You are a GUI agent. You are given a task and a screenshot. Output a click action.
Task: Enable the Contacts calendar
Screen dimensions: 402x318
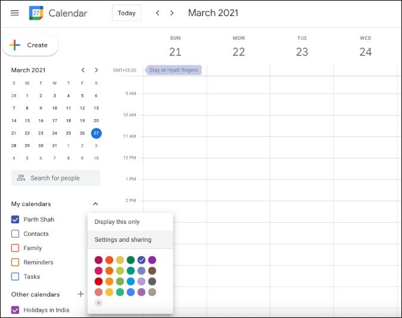tap(15, 233)
